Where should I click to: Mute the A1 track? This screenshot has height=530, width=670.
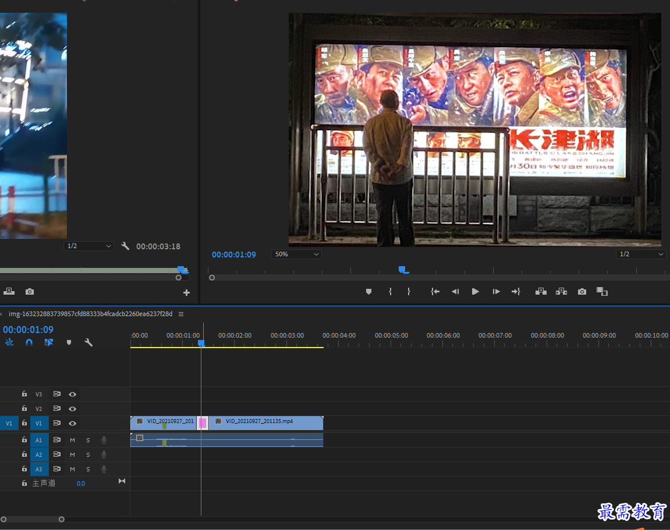(x=72, y=440)
